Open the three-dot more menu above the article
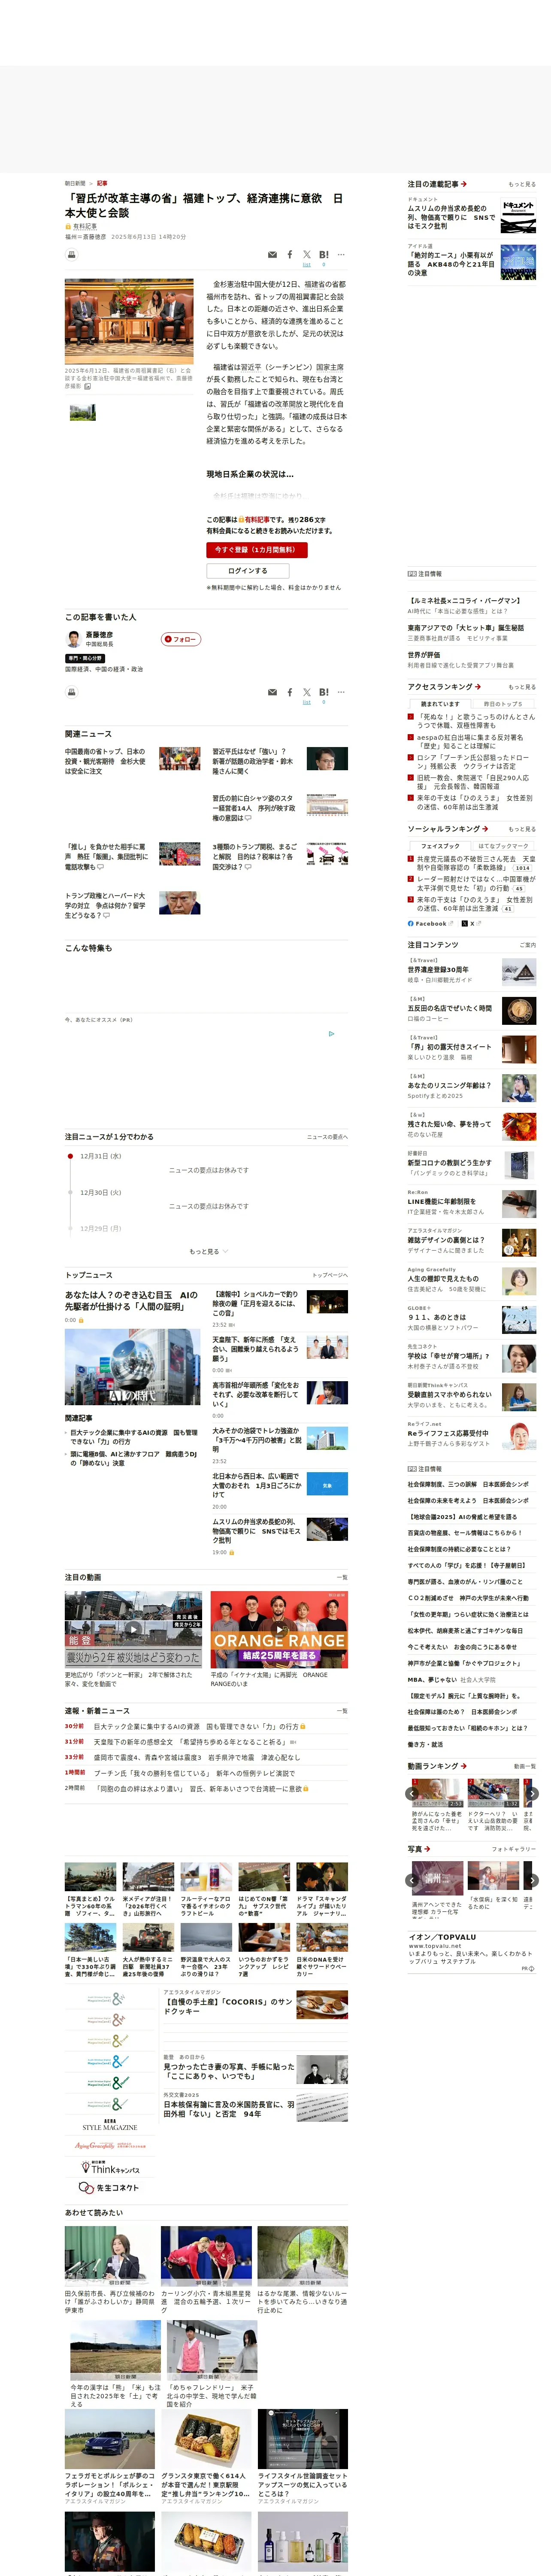 [341, 255]
